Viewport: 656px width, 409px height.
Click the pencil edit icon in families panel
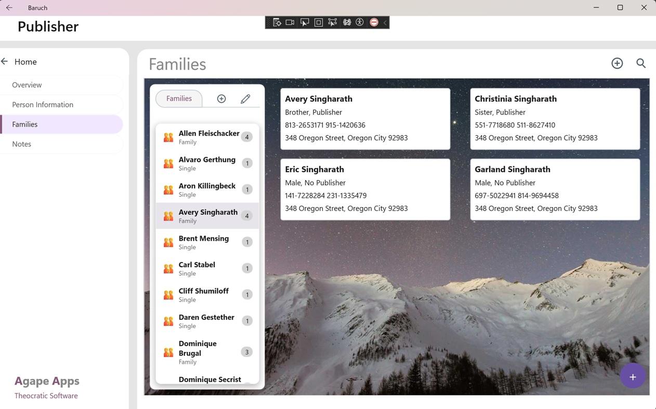[245, 99]
